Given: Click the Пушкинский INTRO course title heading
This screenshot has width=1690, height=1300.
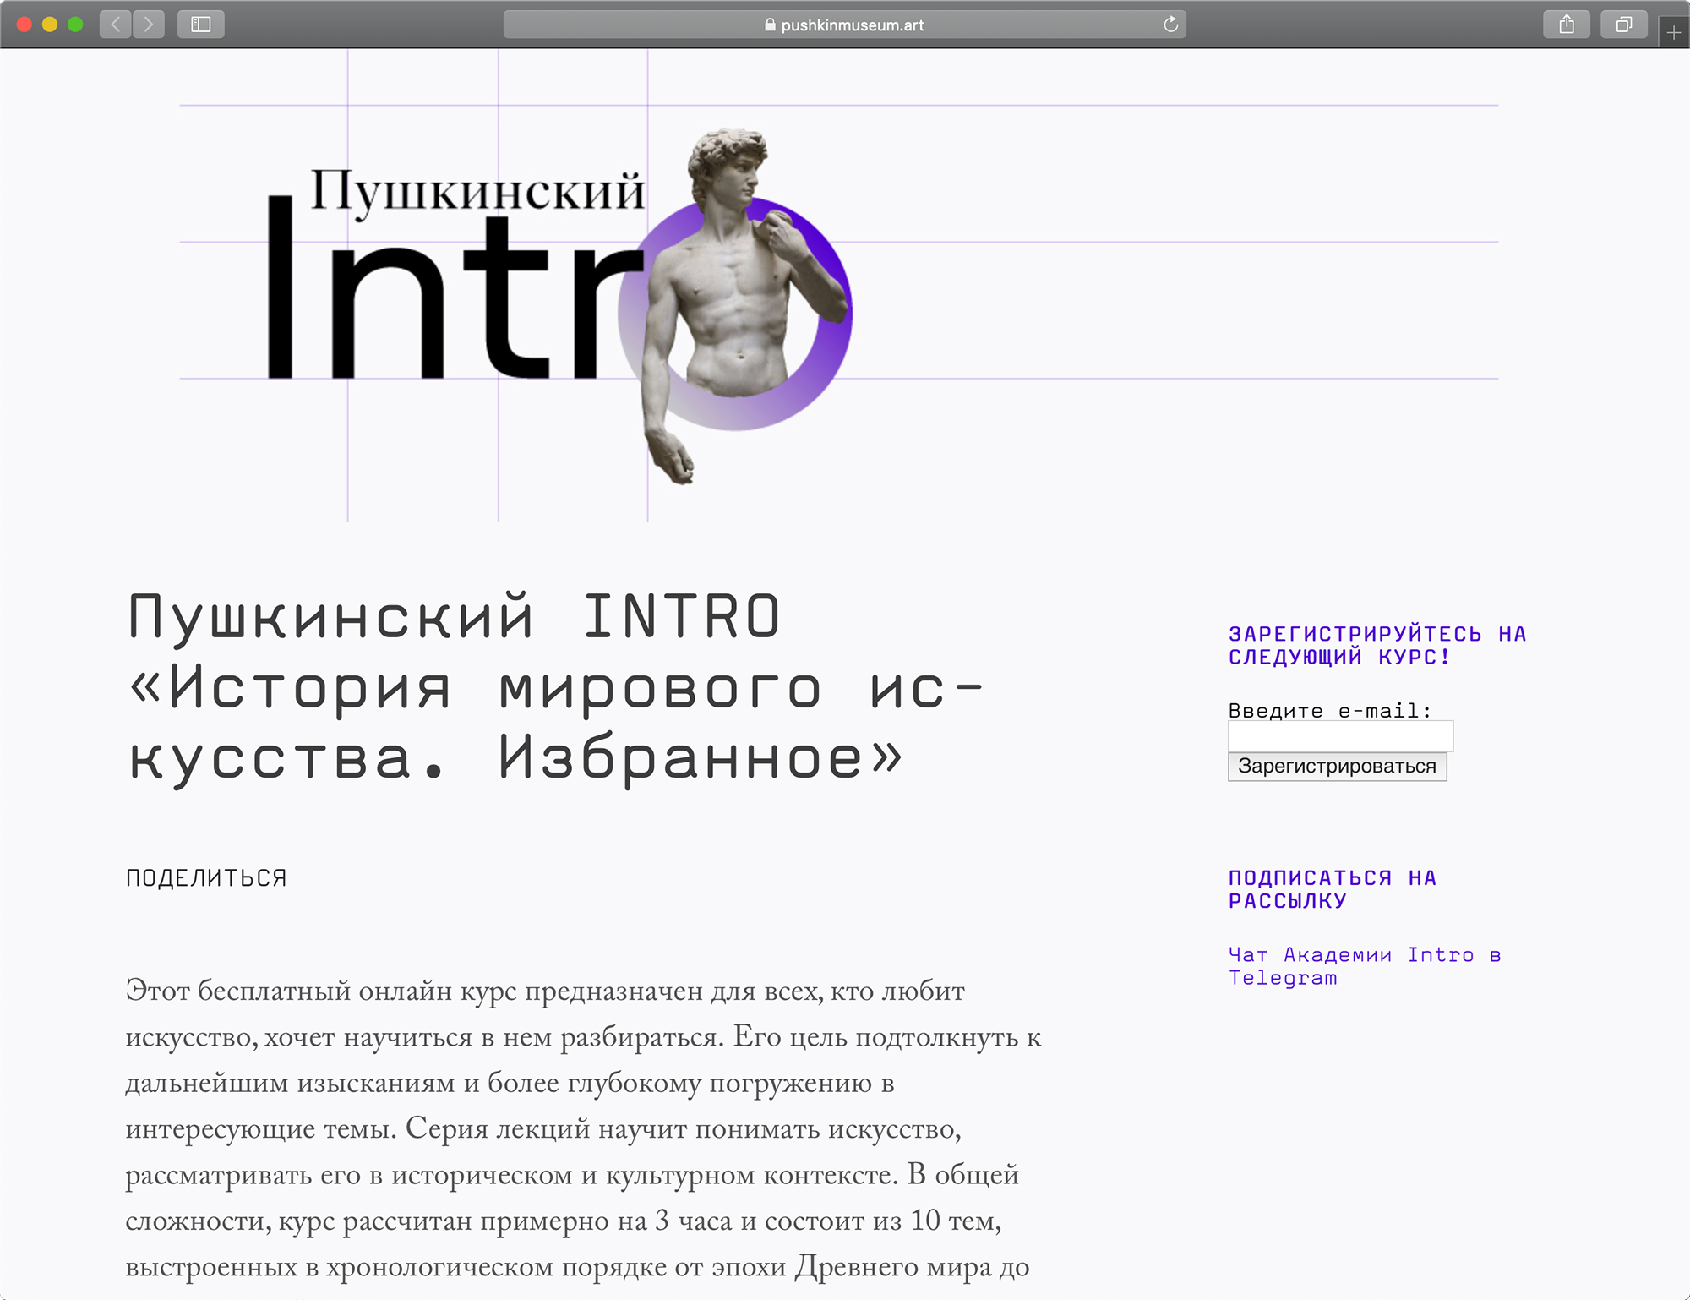Looking at the screenshot, I should tap(555, 689).
